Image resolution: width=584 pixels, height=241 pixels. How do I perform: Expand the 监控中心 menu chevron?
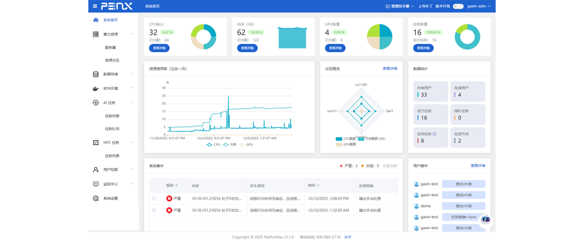point(132,184)
